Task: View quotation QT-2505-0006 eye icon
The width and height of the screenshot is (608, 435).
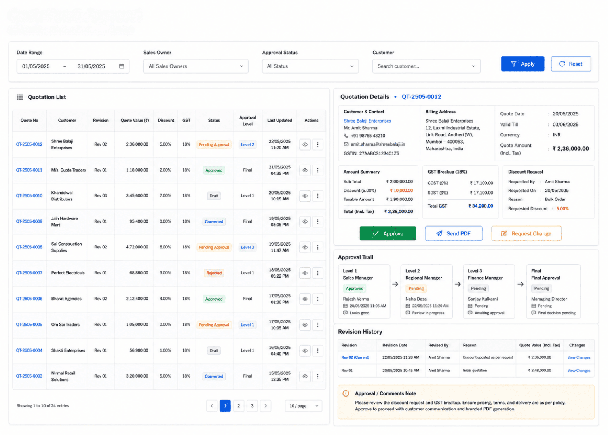Action: point(305,299)
